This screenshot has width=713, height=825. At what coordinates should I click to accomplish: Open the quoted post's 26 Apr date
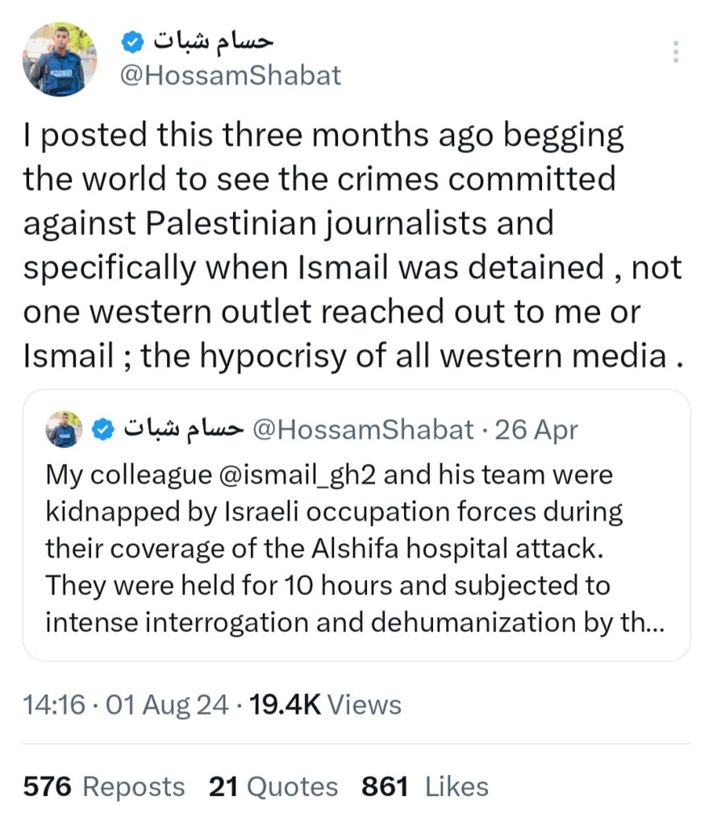pyautogui.click(x=536, y=429)
